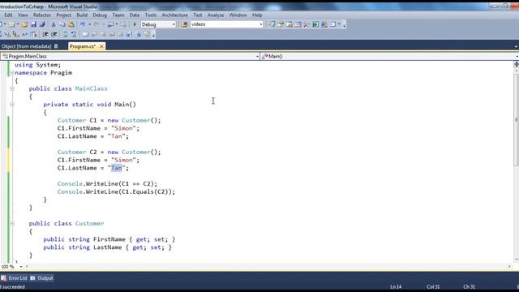519x292 pixels.
Task: Click the Navigate Backward toolbar icon
Action: pyautogui.click(x=111, y=24)
